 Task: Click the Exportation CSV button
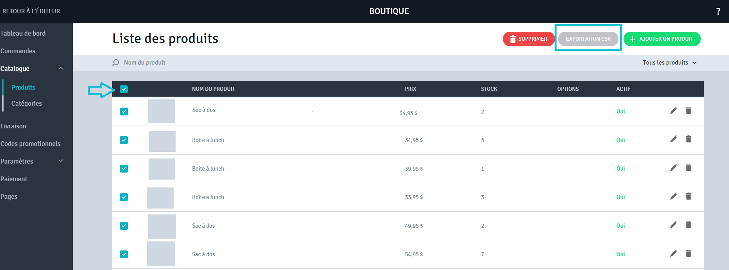point(588,39)
